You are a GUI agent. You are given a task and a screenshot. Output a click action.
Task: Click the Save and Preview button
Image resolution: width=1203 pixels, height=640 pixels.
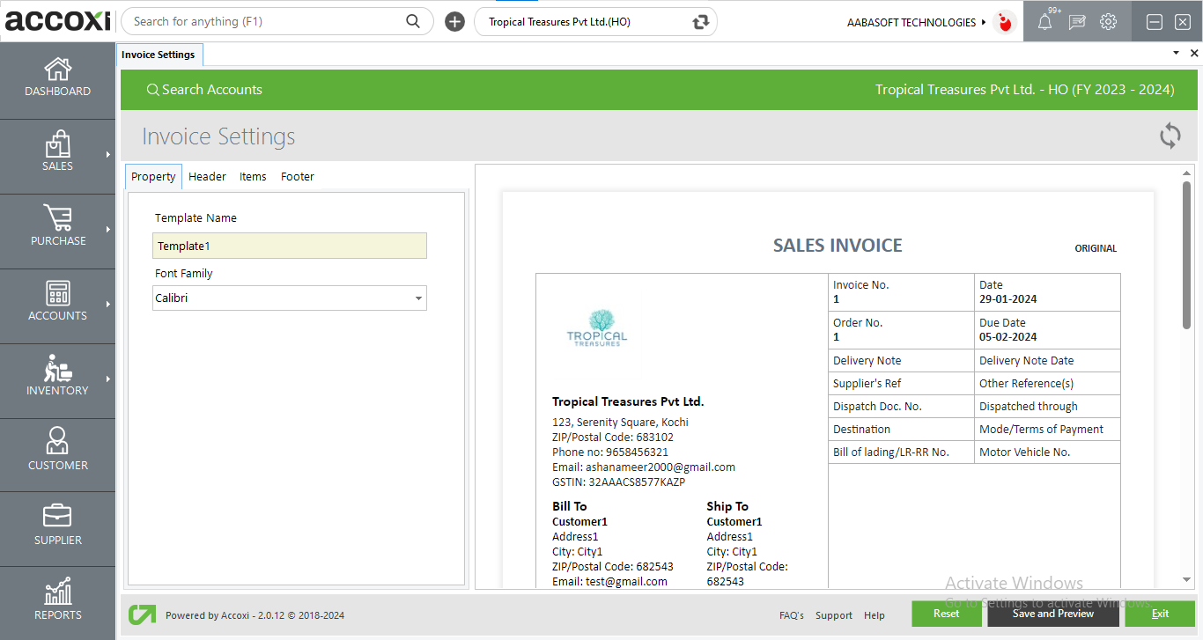tap(1052, 614)
